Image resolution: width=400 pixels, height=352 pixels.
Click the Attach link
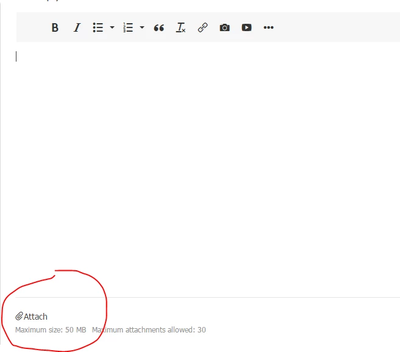point(35,317)
